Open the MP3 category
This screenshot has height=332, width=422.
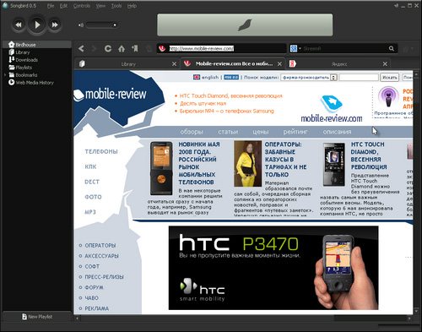[90, 212]
